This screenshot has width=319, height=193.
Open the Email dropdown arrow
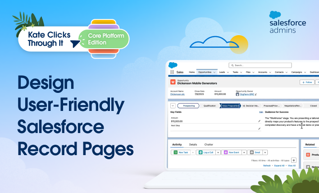pos(265,152)
